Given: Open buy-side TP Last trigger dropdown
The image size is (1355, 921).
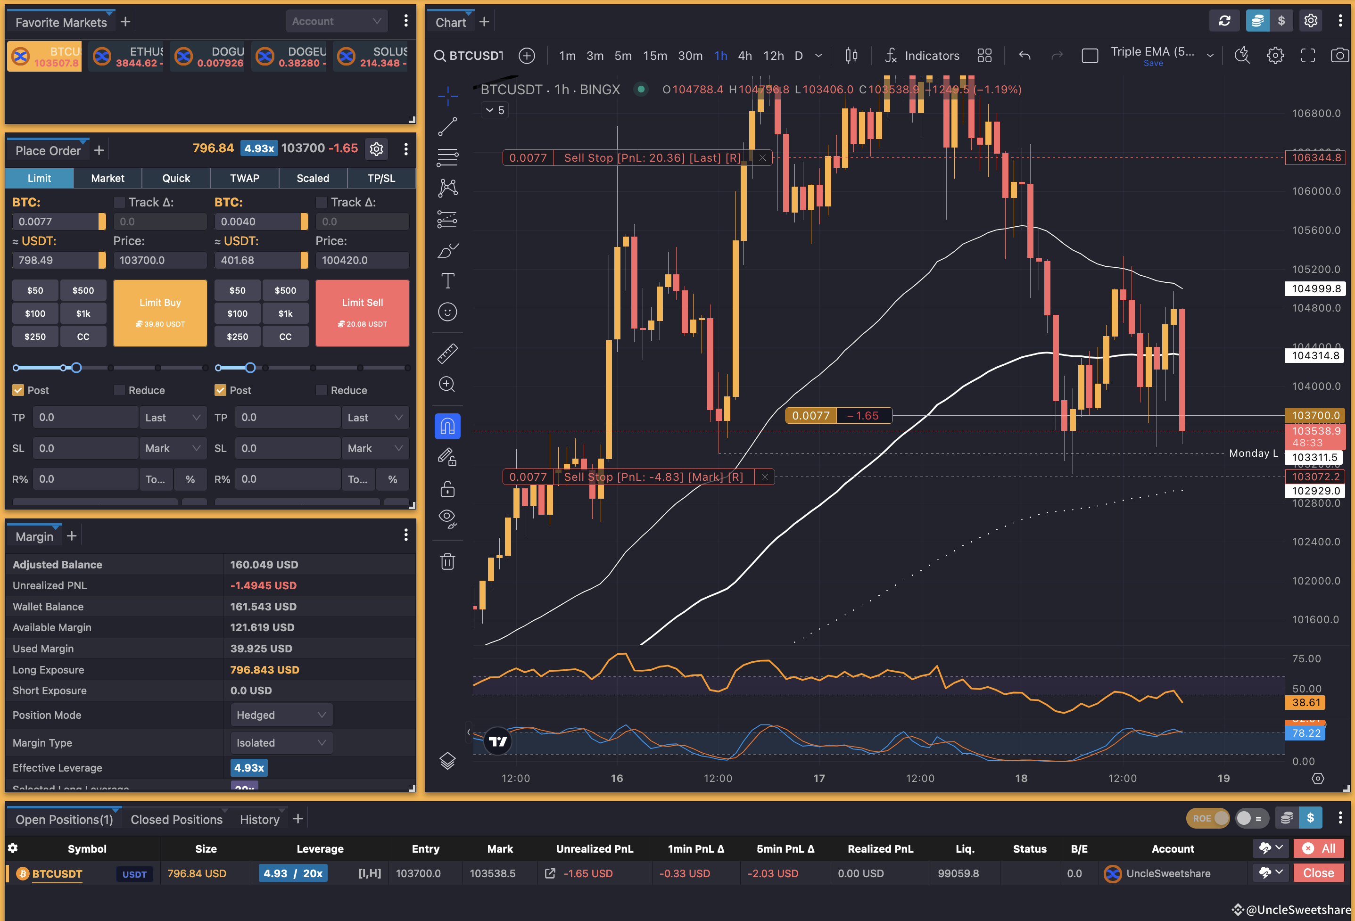Looking at the screenshot, I should (x=173, y=417).
